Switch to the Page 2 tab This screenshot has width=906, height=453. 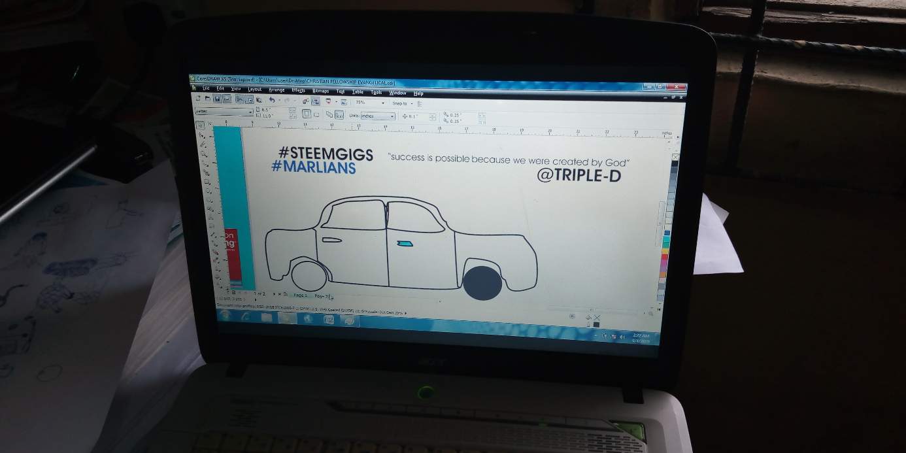tap(322, 295)
